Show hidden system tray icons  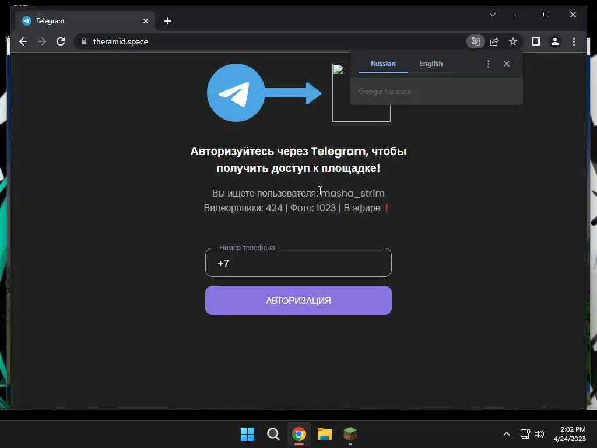tap(507, 434)
